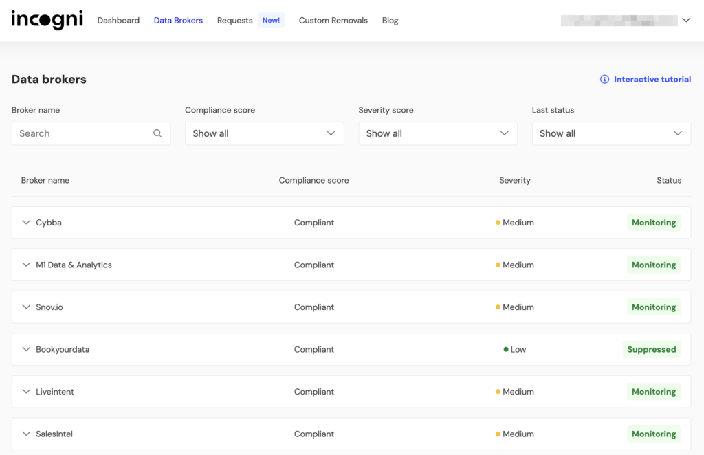The height and width of the screenshot is (455, 704).
Task: Click Medium severity in Cybba row
Action: [515, 223]
